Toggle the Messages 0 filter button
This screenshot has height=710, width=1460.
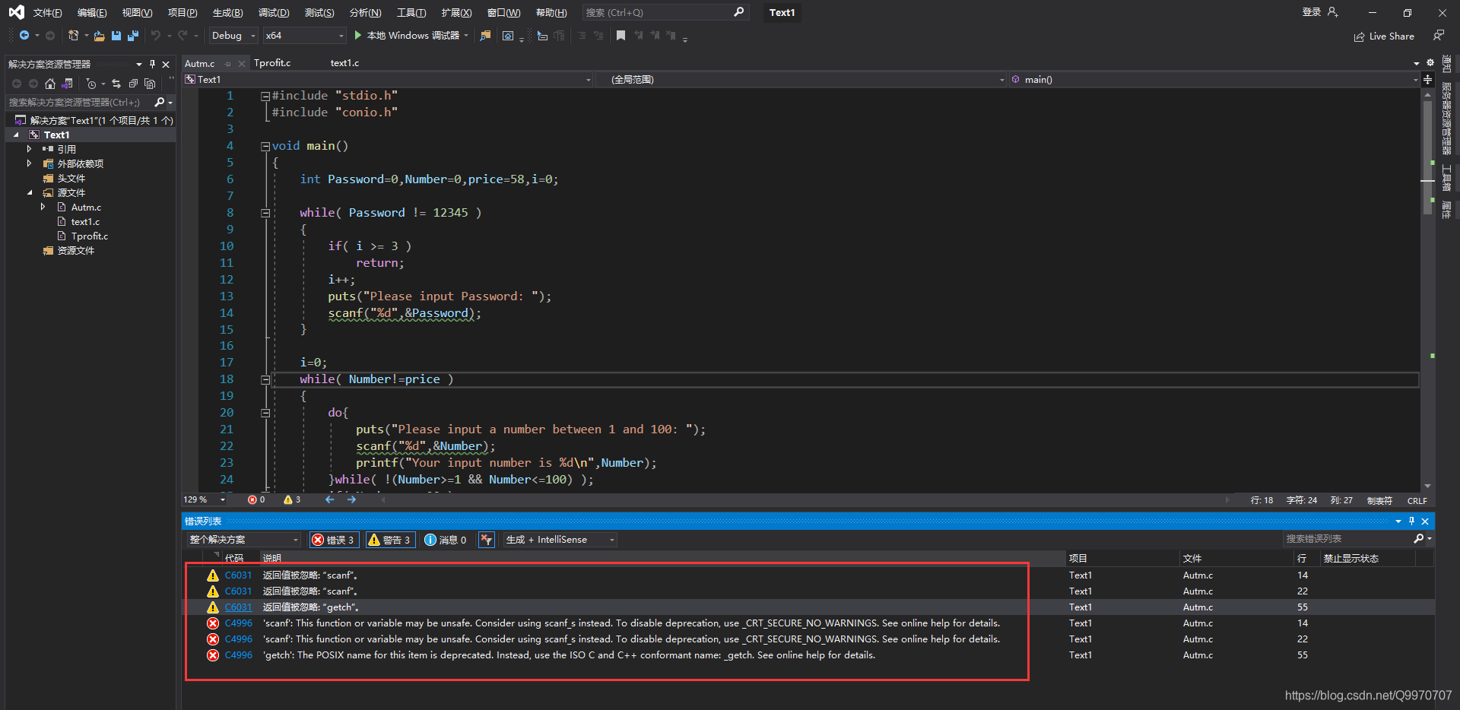click(446, 540)
